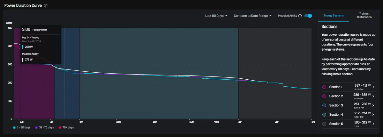Viewport: 383px width, 137px height.
Task: Select Section 1 label
Action: click(336, 87)
